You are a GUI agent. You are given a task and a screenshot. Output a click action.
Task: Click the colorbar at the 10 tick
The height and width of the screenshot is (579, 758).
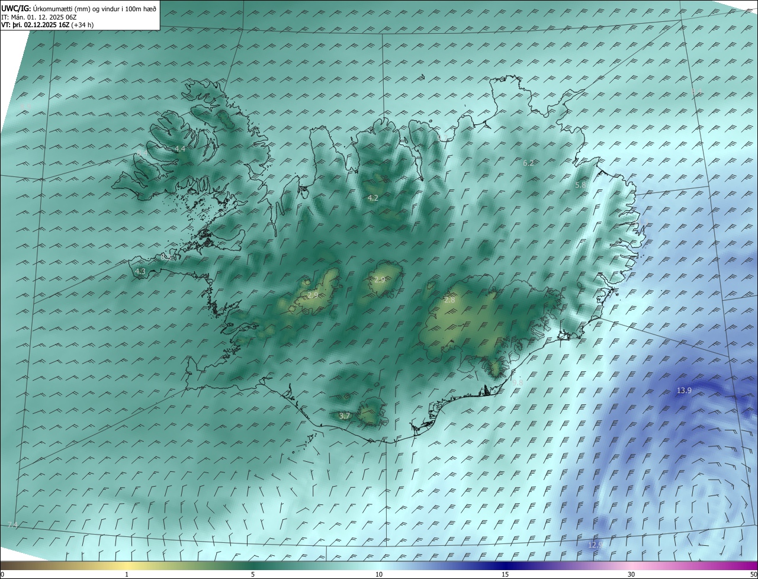click(379, 574)
